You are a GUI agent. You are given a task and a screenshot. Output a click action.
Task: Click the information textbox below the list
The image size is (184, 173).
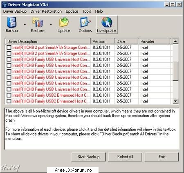[x=92, y=129]
